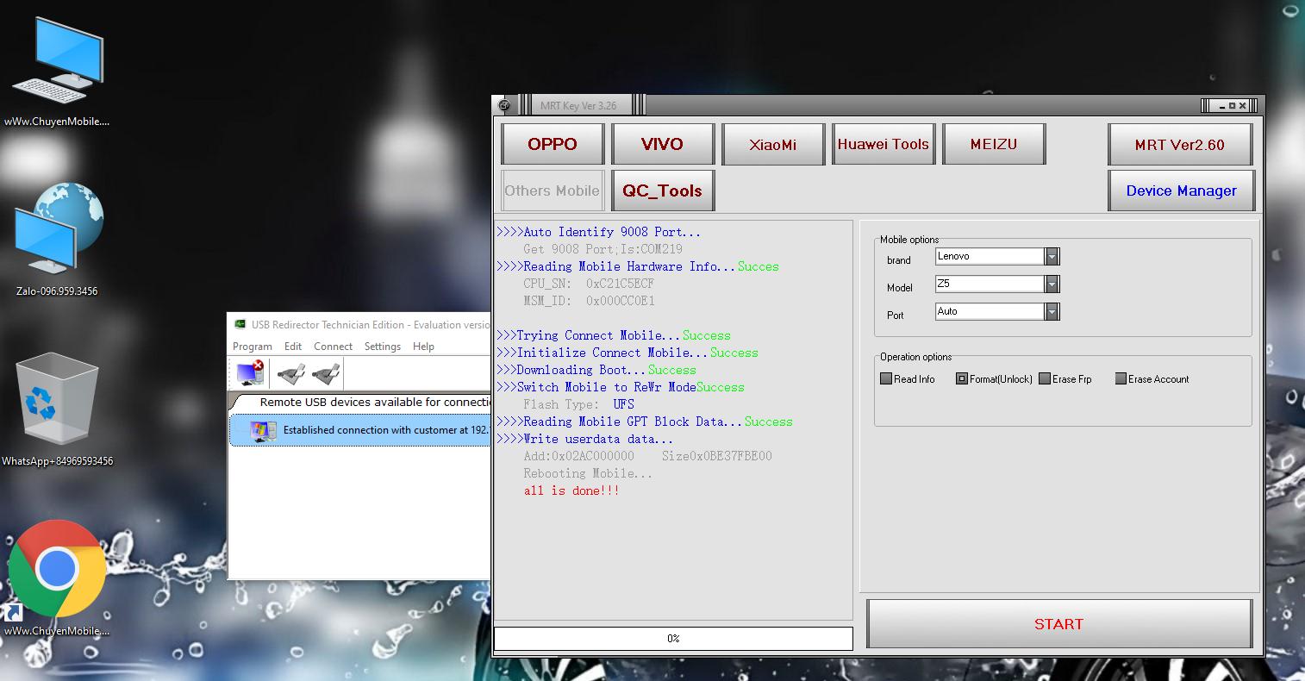
Task: Minimize the MRT Key window
Action: [1221, 105]
